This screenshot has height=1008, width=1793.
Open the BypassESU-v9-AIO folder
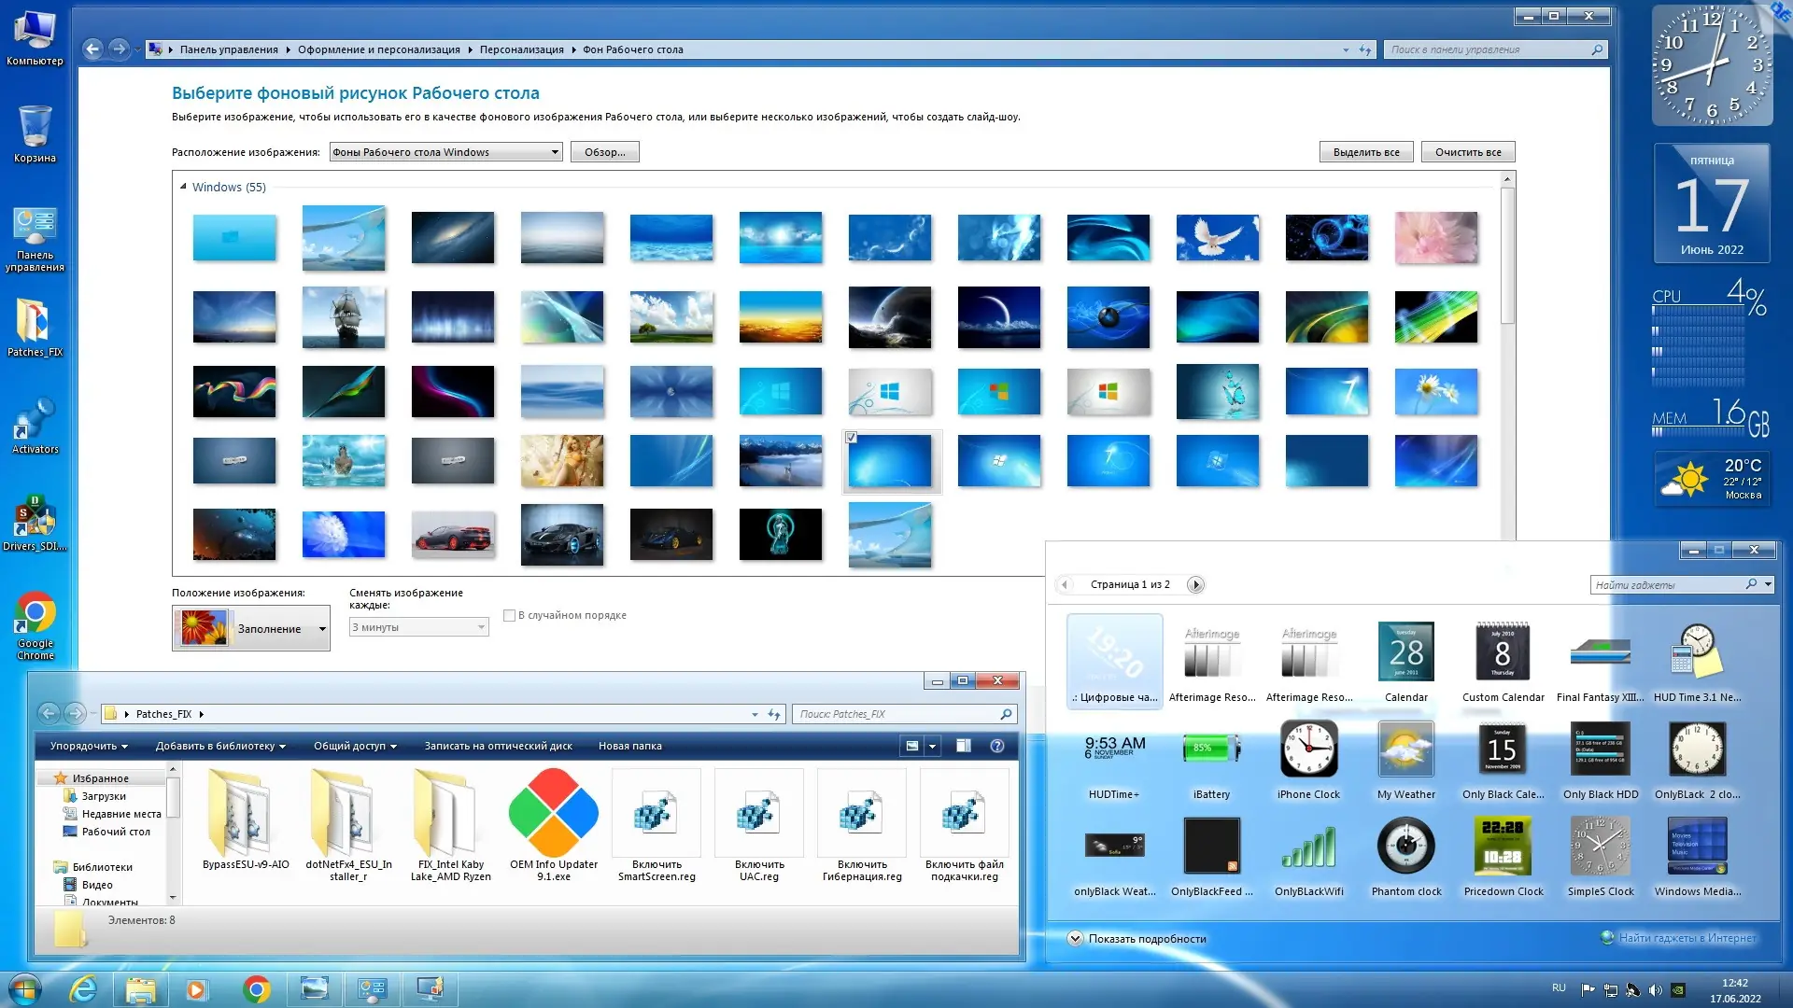coord(246,813)
